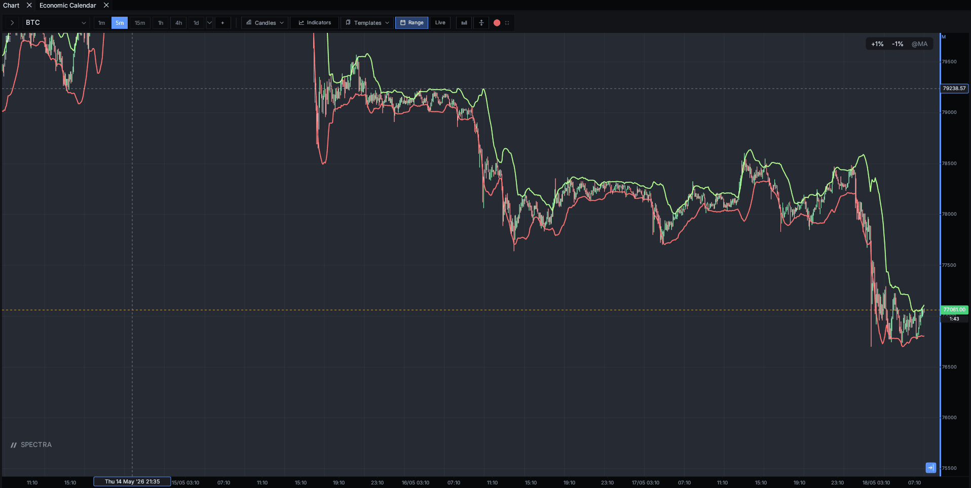Open the Templates menu
The height and width of the screenshot is (488, 971).
(367, 23)
